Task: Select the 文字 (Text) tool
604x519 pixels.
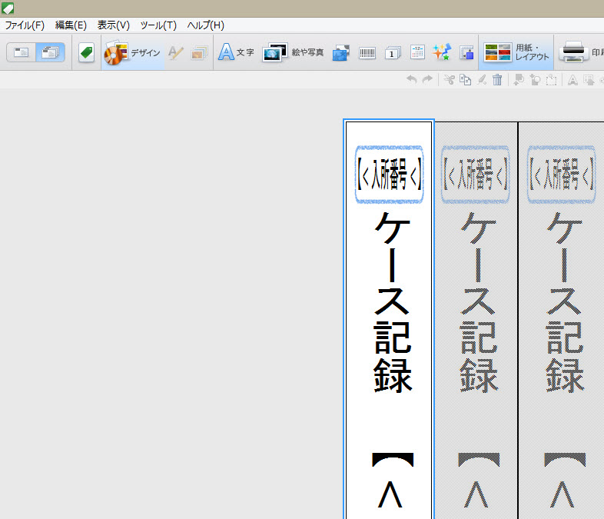Action: point(236,53)
